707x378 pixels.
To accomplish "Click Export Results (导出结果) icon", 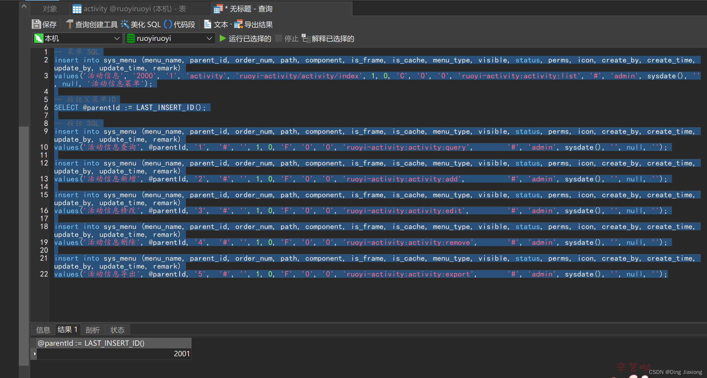I will point(238,24).
